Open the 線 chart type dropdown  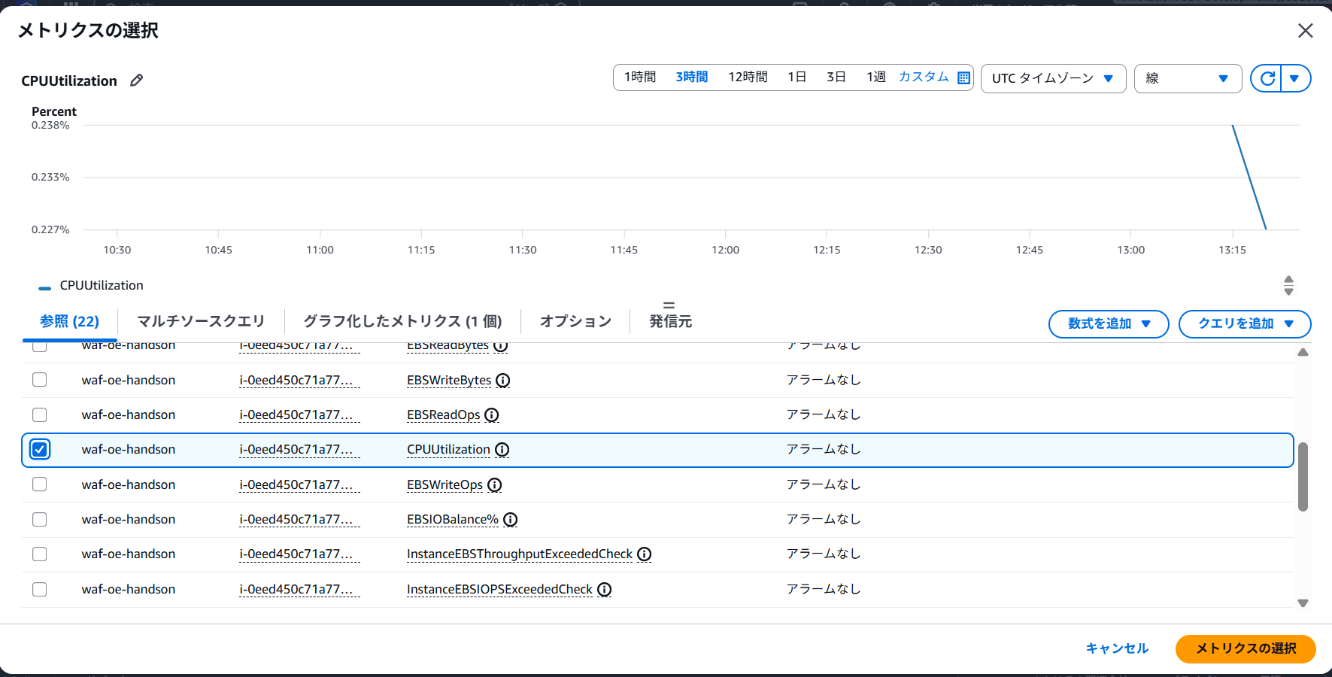(x=1188, y=78)
